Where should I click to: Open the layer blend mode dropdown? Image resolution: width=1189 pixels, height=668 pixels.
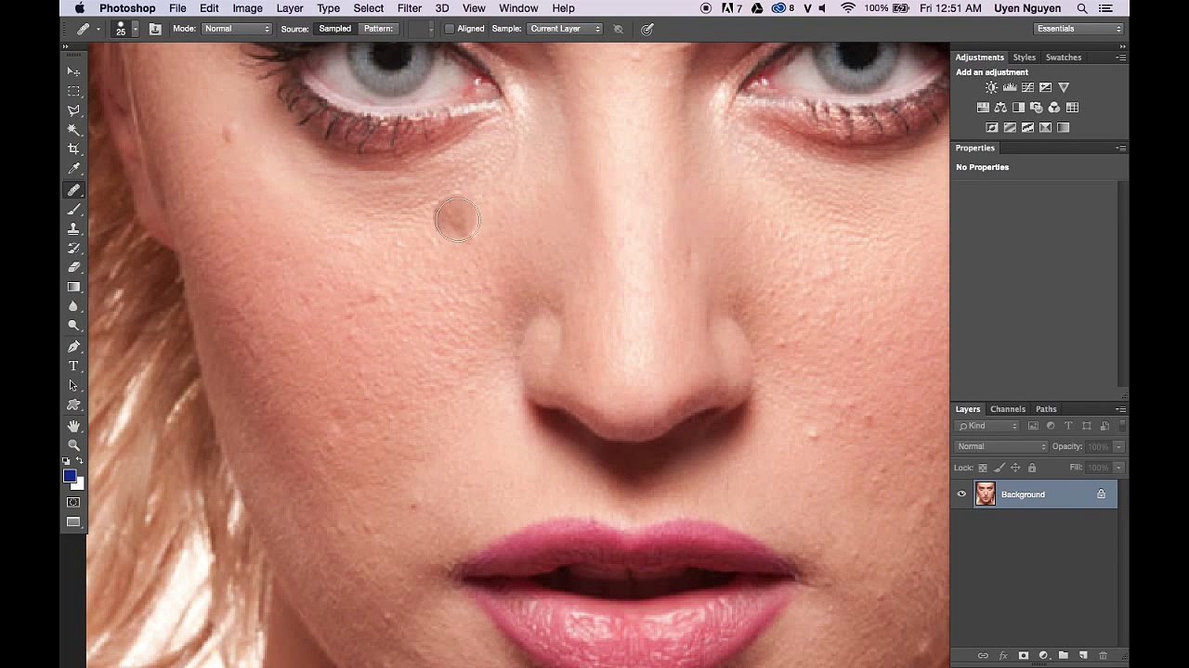[x=1001, y=446]
